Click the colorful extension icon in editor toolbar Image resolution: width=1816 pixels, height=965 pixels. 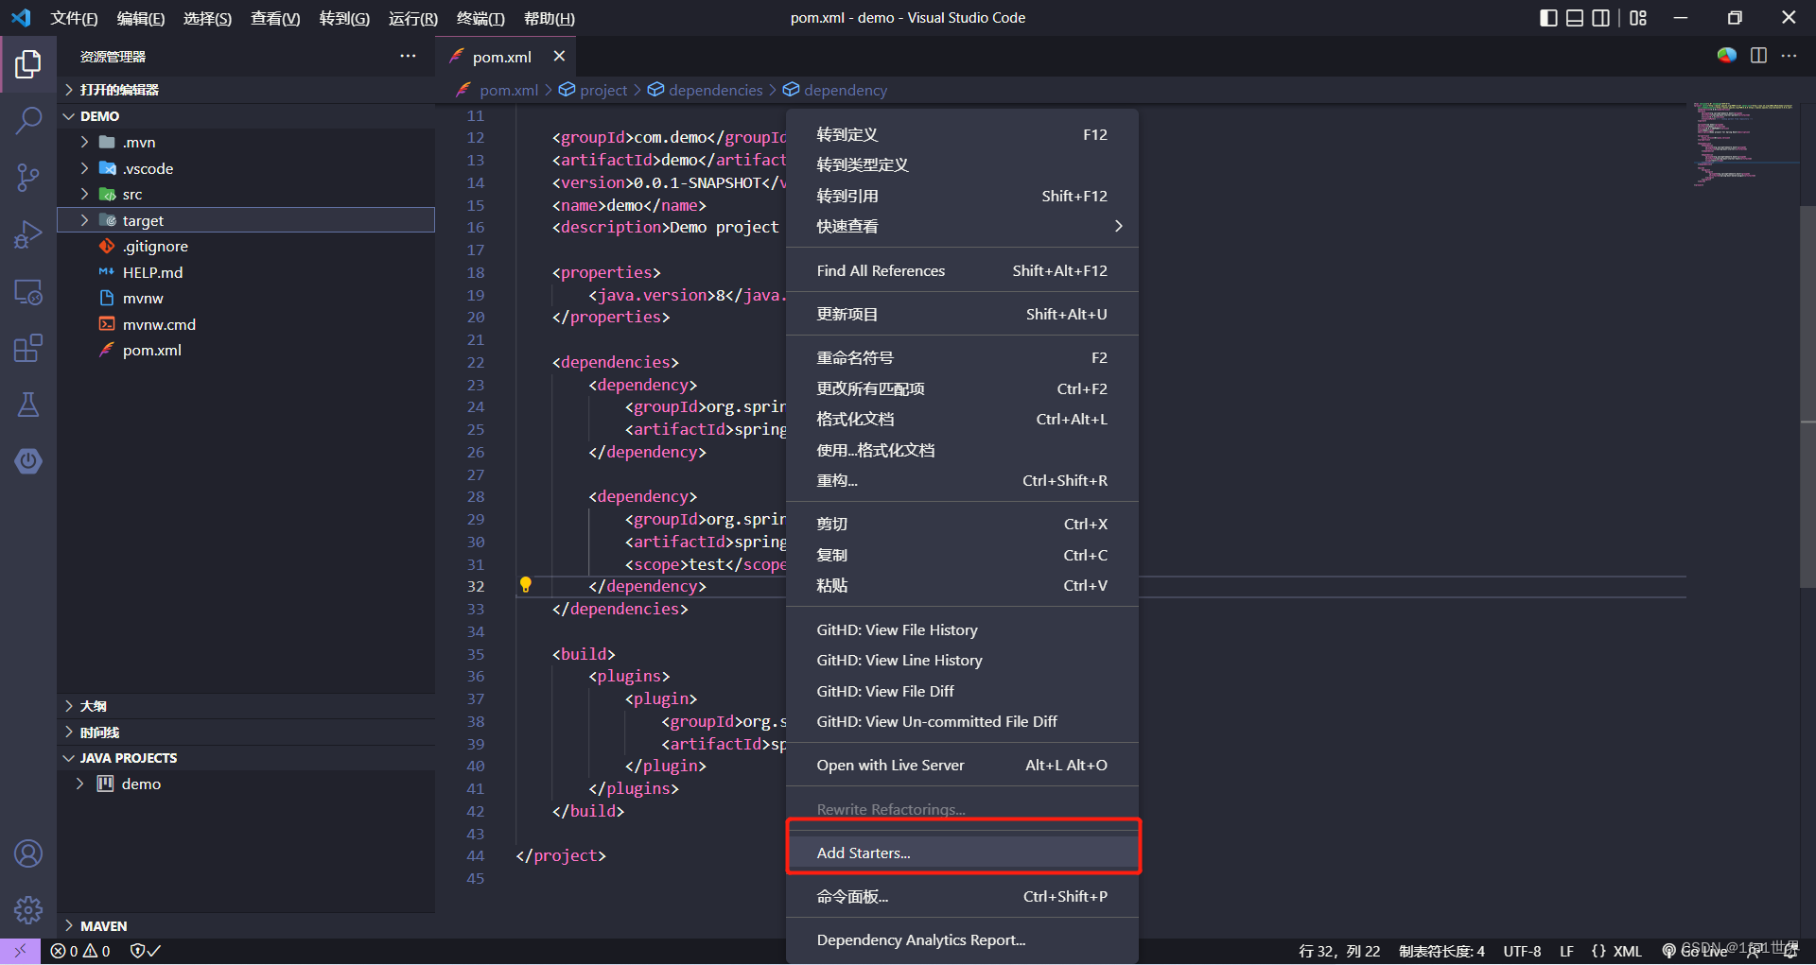point(1727,56)
